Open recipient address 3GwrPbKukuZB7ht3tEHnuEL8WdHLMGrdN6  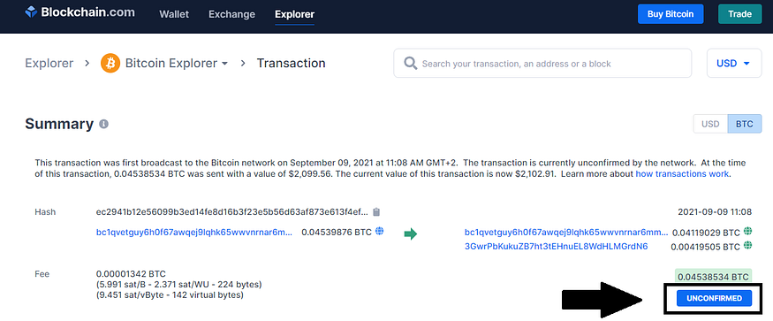click(x=556, y=247)
